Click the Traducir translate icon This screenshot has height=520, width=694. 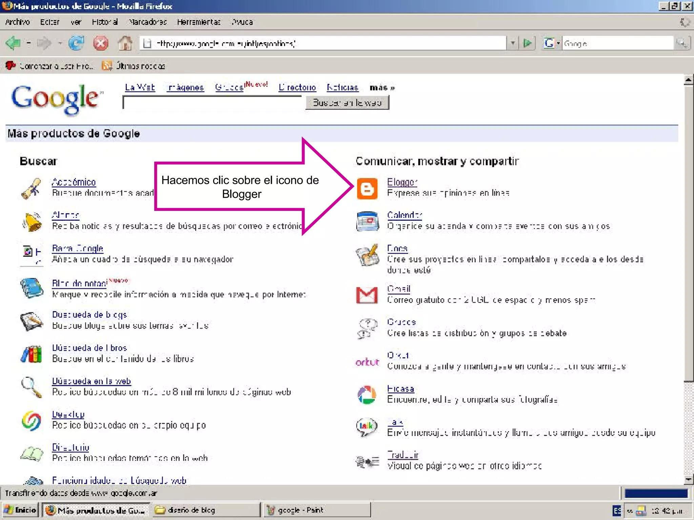click(367, 461)
